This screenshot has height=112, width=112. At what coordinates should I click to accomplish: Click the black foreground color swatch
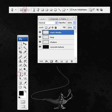click(21, 93)
